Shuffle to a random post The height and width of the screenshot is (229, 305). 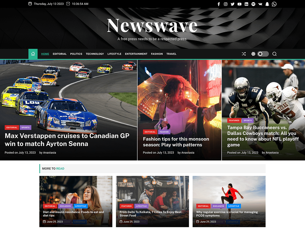coord(243,54)
